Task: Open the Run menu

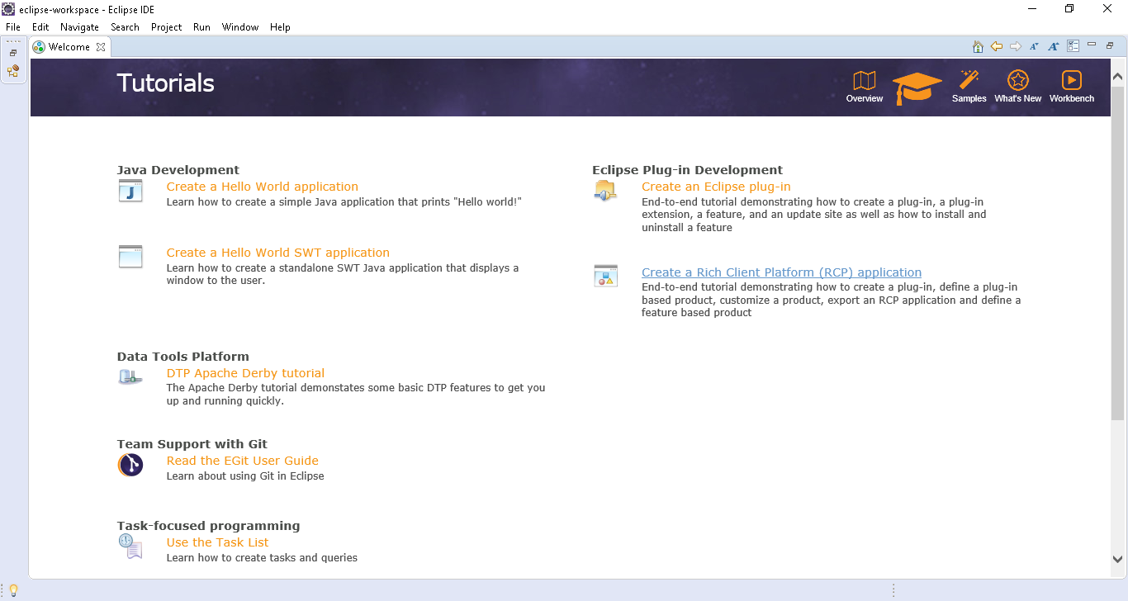Action: [201, 27]
